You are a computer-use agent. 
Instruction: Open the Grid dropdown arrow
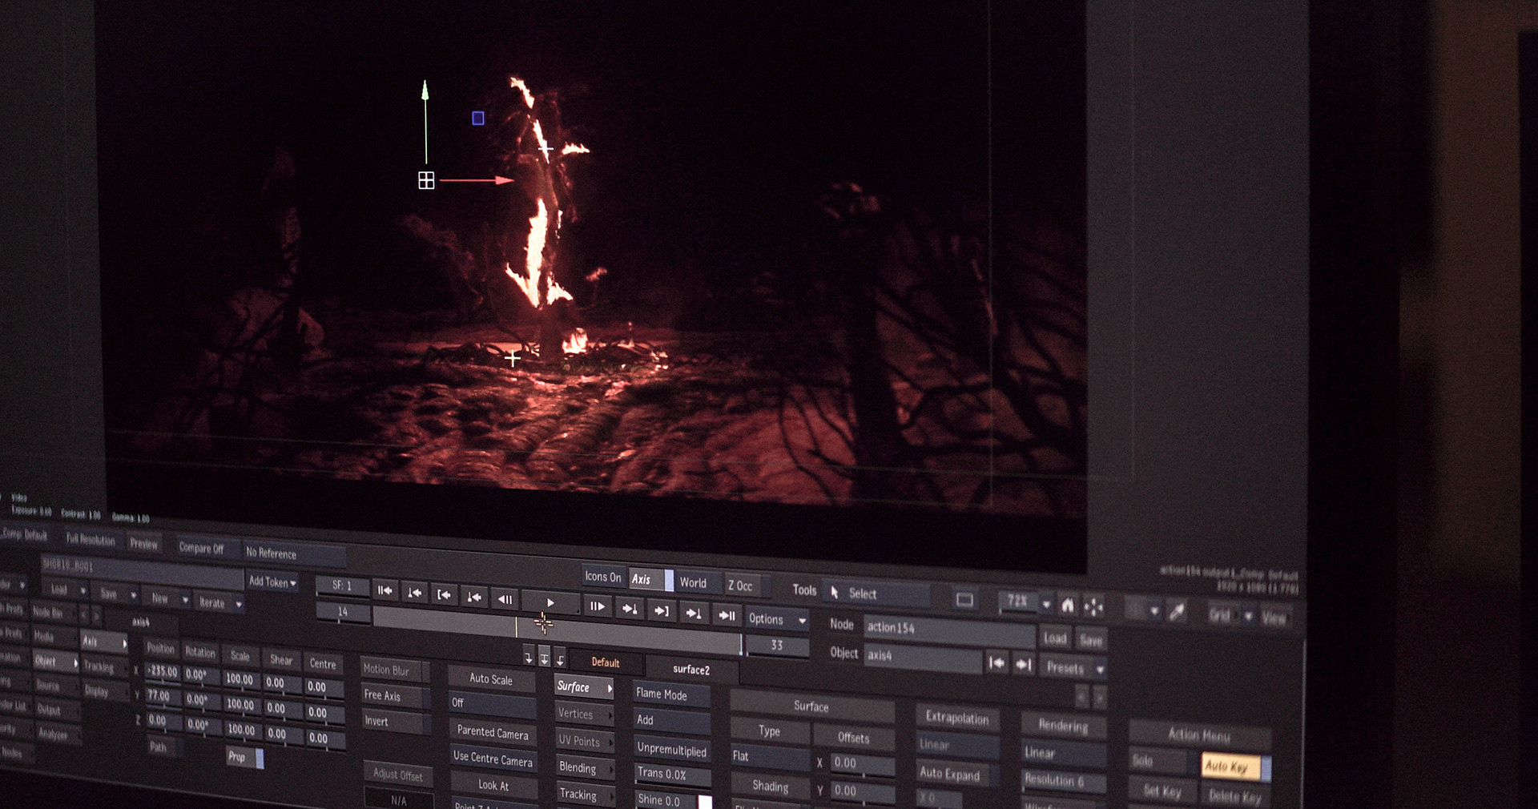tap(1248, 616)
